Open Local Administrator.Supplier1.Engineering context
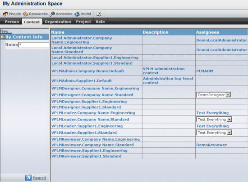The width and height of the screenshot is (248, 182). pyautogui.click(x=95, y=58)
